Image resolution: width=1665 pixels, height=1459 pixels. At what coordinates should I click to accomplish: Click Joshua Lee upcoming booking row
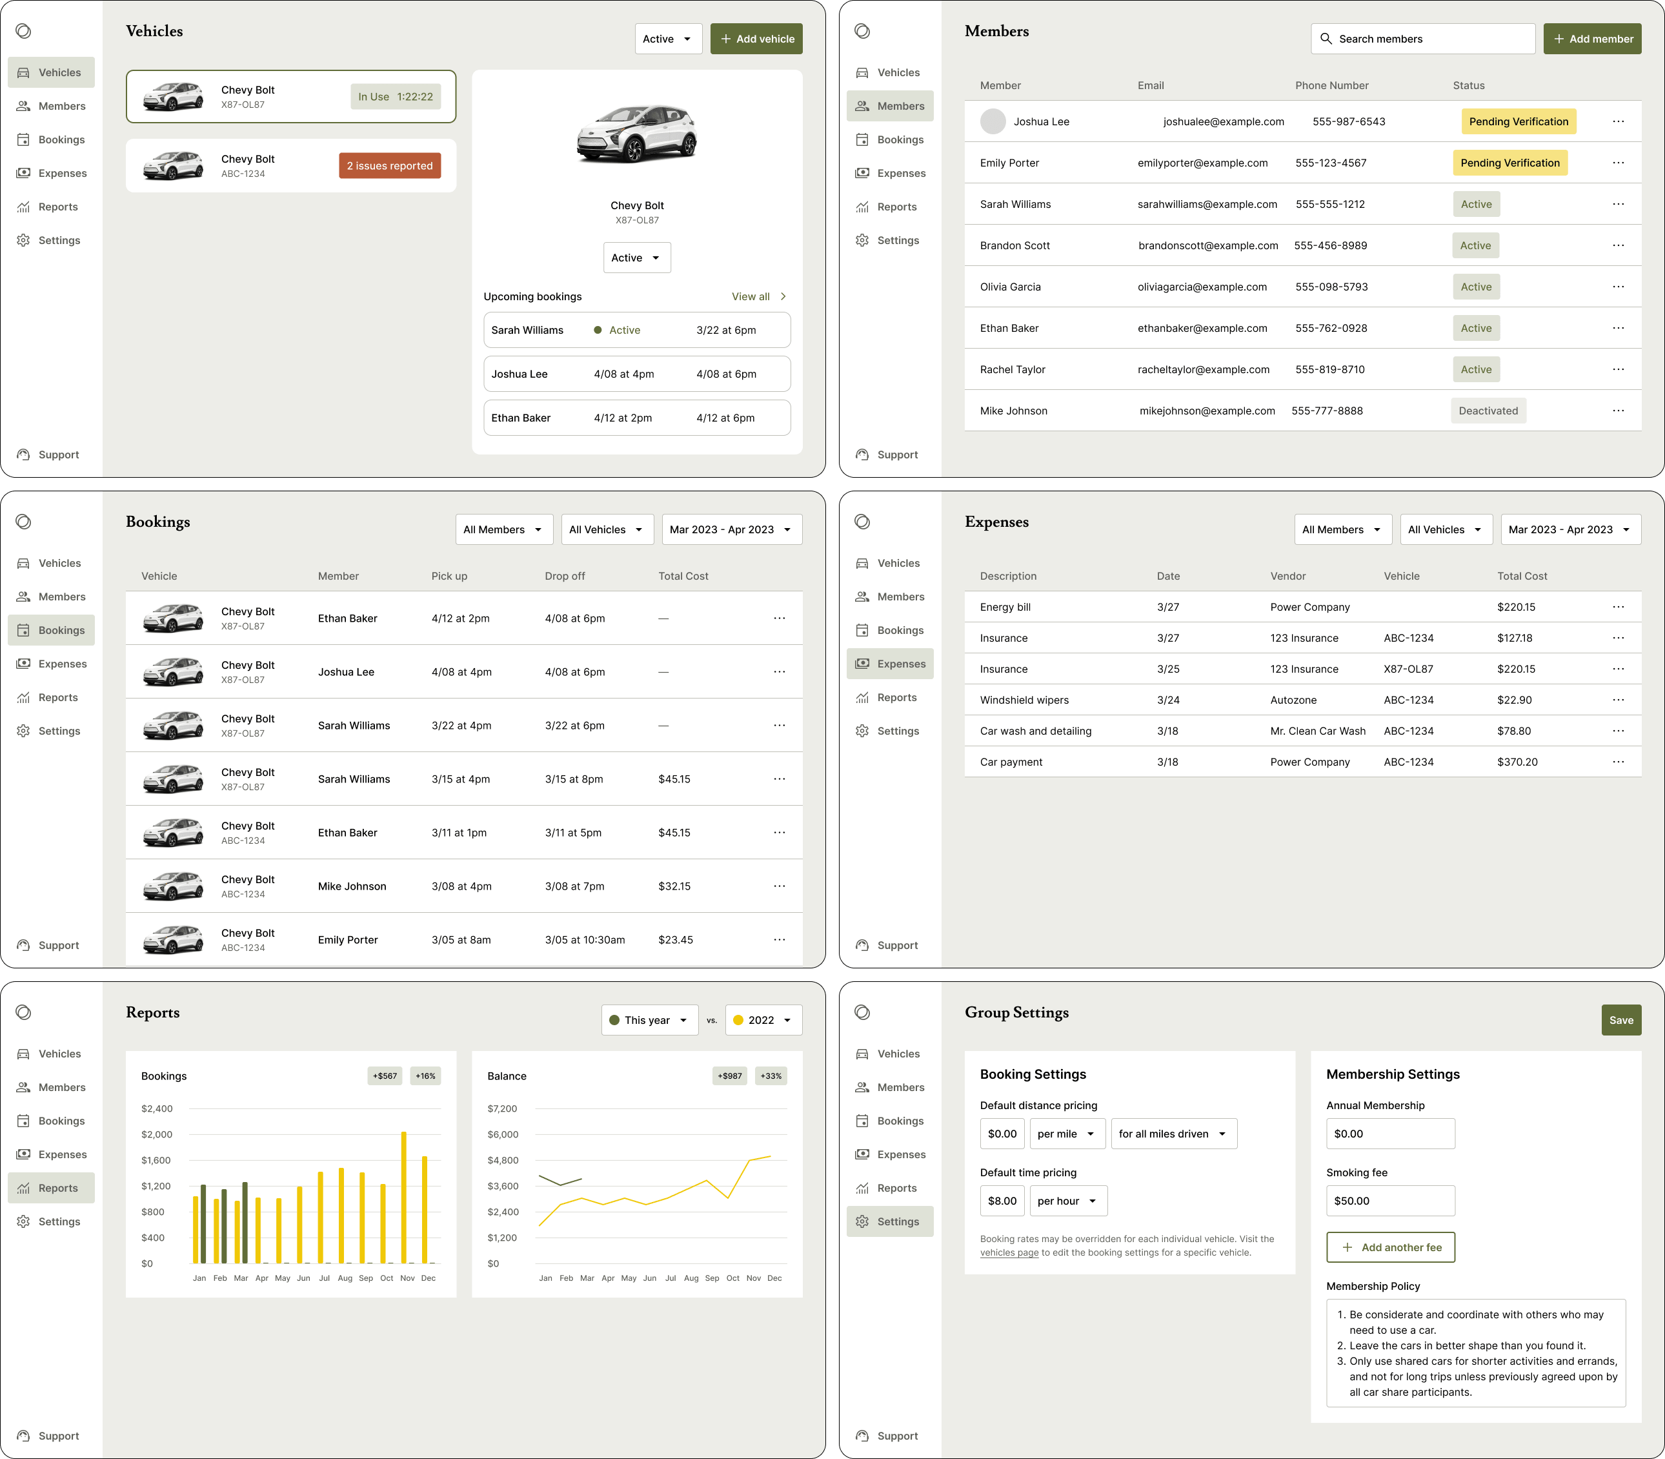point(637,374)
